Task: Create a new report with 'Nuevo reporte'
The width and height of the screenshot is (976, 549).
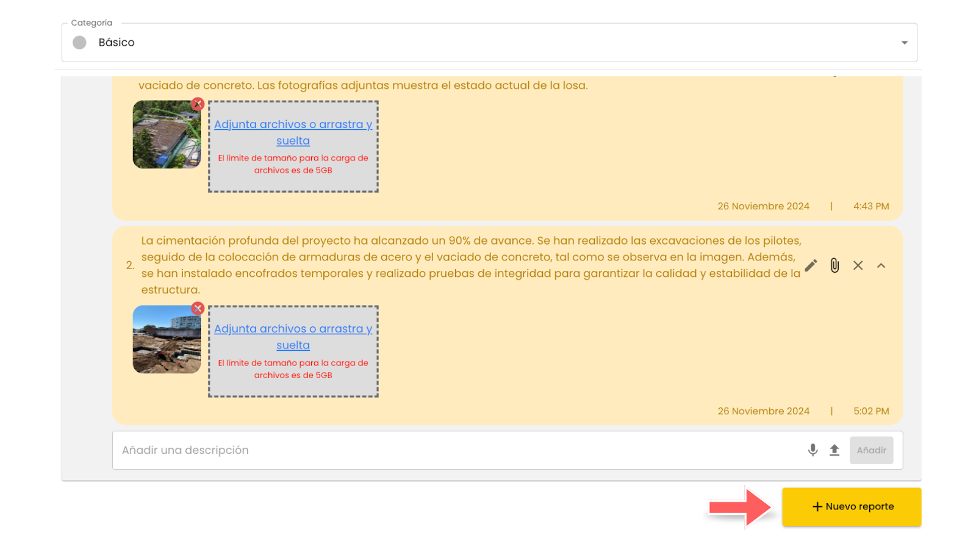Action: click(852, 507)
